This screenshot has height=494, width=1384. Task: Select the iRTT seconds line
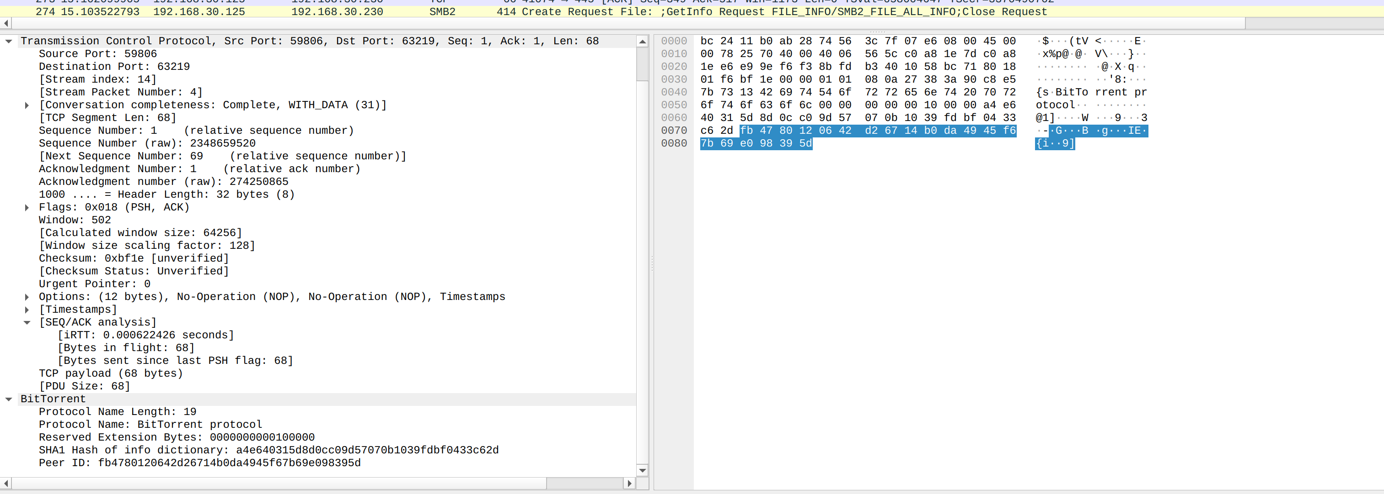point(145,335)
